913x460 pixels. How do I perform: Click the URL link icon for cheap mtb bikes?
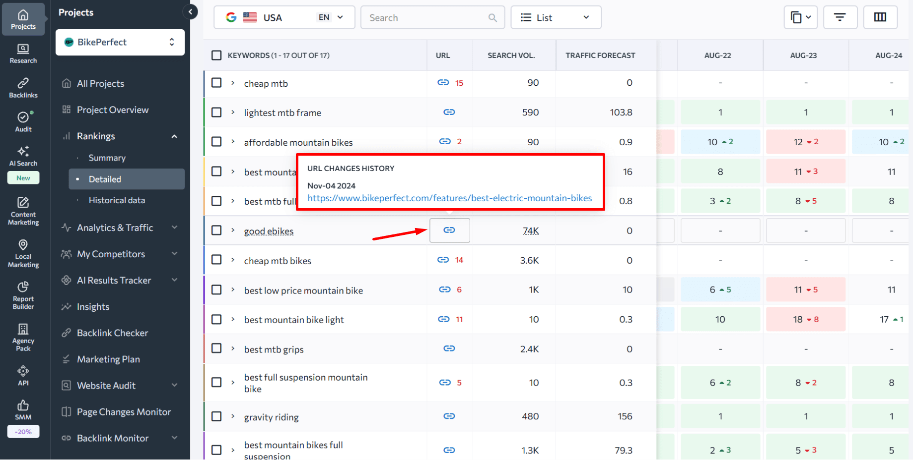click(443, 260)
